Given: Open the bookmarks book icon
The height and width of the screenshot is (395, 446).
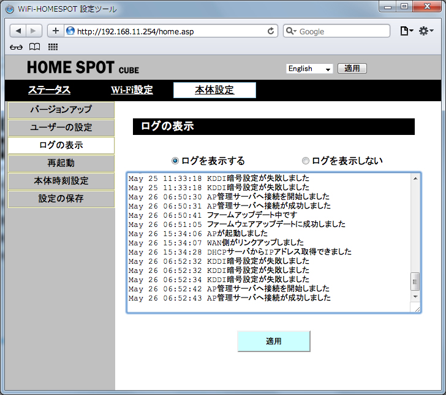Looking at the screenshot, I should [x=35, y=47].
